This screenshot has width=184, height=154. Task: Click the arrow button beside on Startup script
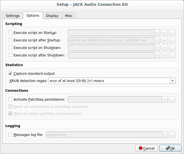165,33
